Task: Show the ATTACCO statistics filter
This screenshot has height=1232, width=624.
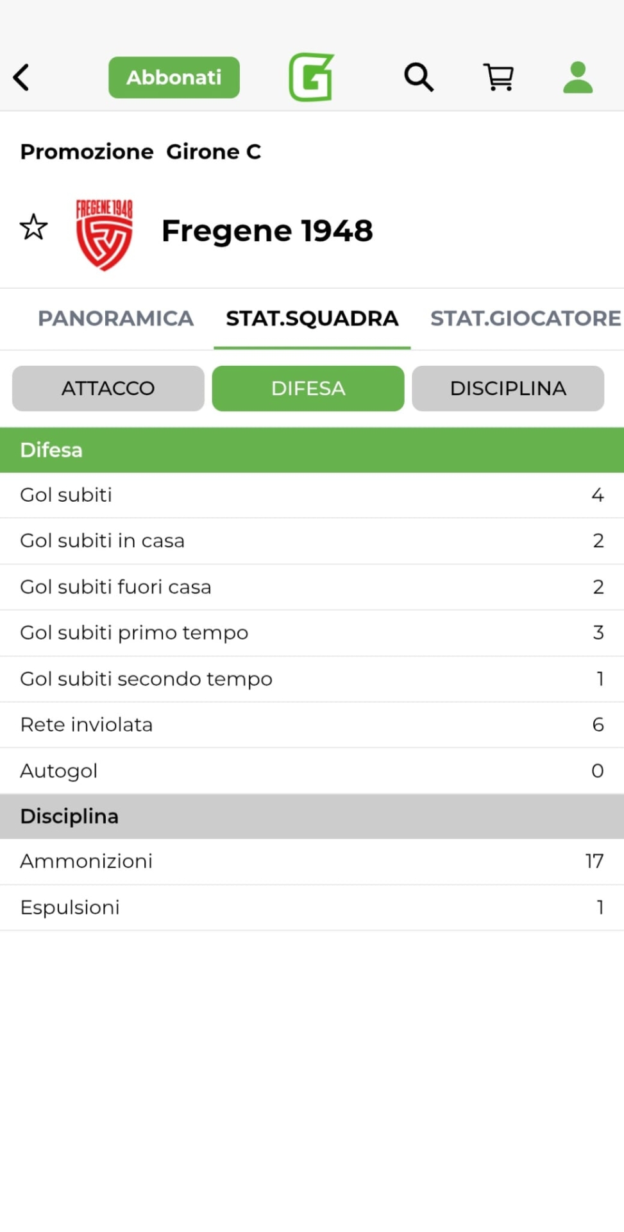Action: [108, 388]
